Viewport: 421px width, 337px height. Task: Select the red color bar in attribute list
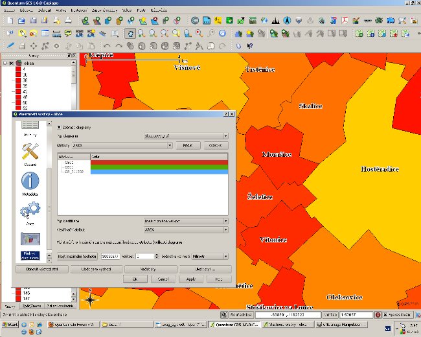click(159, 162)
